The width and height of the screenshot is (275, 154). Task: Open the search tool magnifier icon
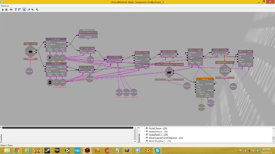[x=29, y=10]
